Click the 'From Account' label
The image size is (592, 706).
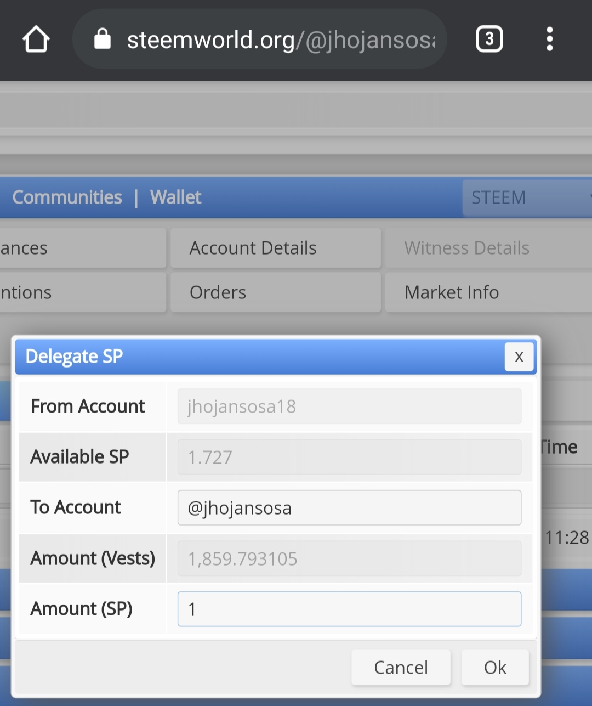click(88, 406)
